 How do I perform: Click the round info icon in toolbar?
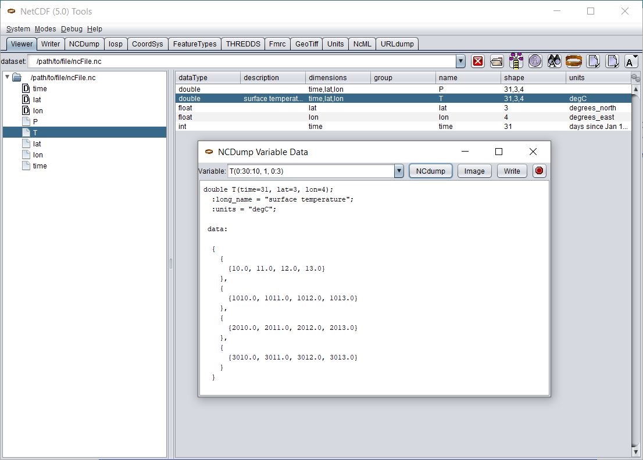535,61
